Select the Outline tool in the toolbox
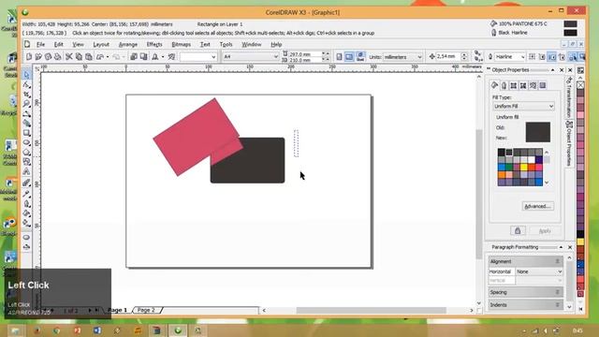The width and height of the screenshot is (599, 337). pos(26,204)
